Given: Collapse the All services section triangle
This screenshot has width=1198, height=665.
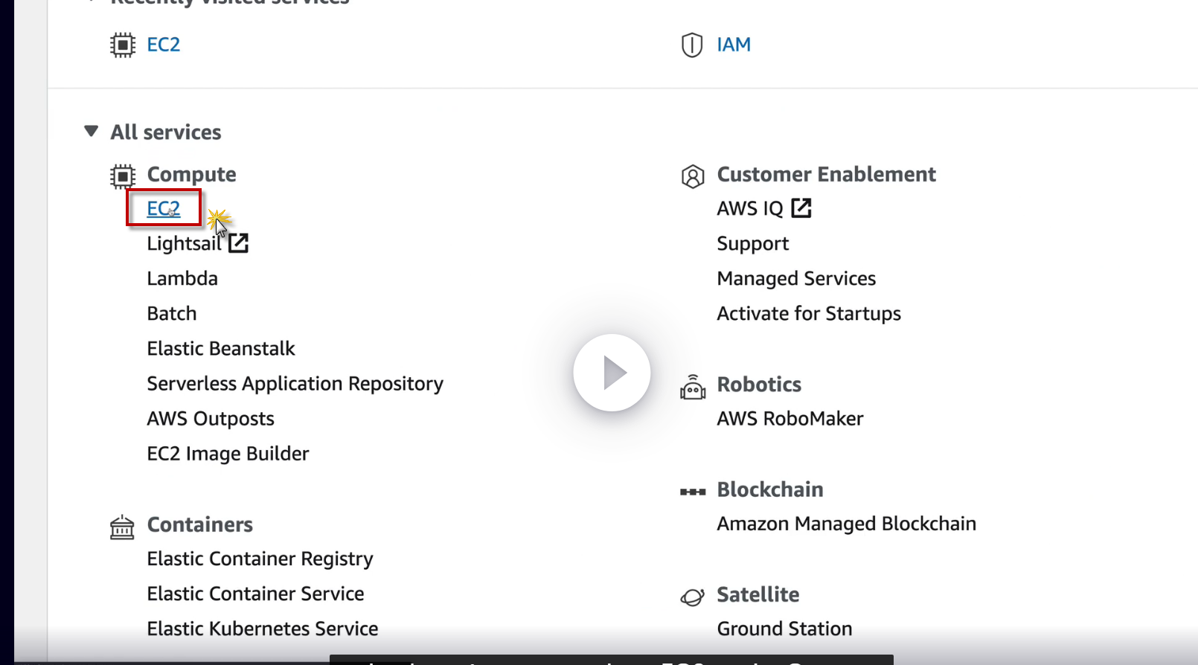Looking at the screenshot, I should point(92,132).
